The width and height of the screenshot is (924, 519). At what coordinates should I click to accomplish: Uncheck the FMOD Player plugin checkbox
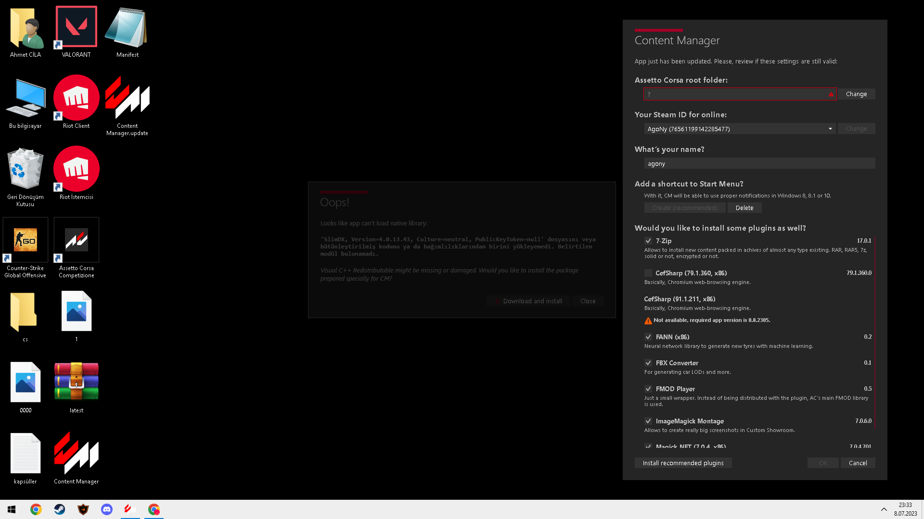coord(648,389)
